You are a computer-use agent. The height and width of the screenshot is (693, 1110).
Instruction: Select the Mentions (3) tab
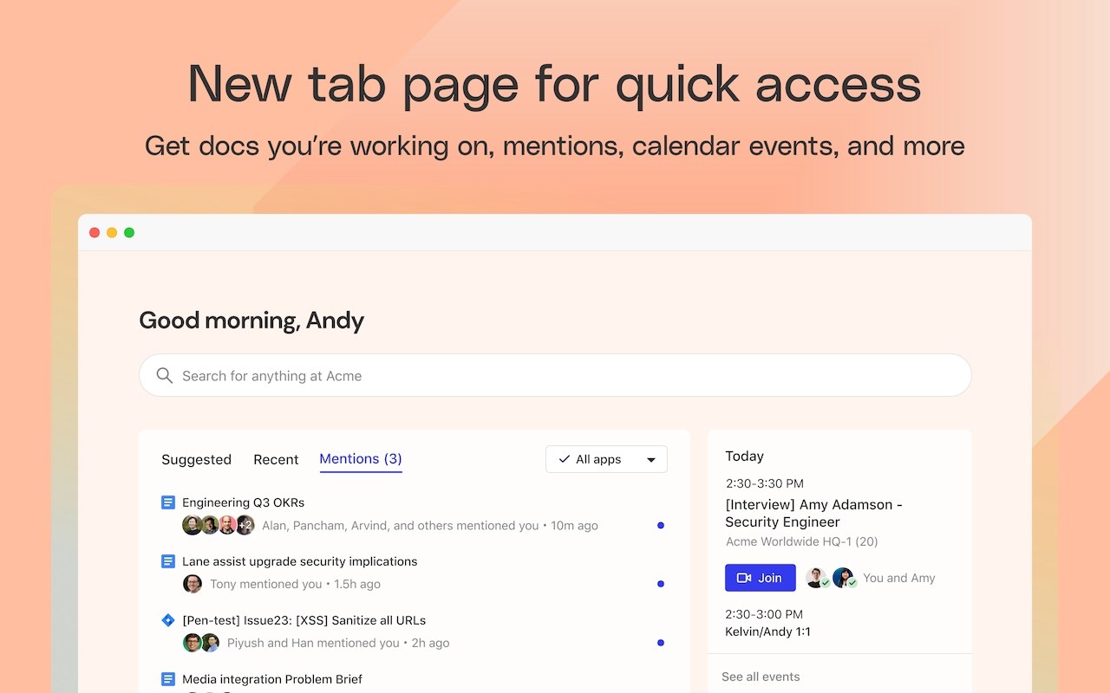pyautogui.click(x=361, y=459)
